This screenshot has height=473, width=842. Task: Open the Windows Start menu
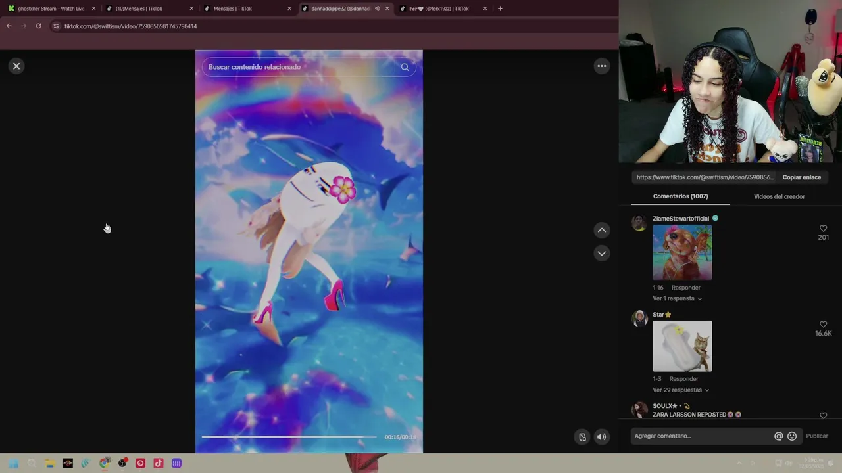(x=13, y=463)
